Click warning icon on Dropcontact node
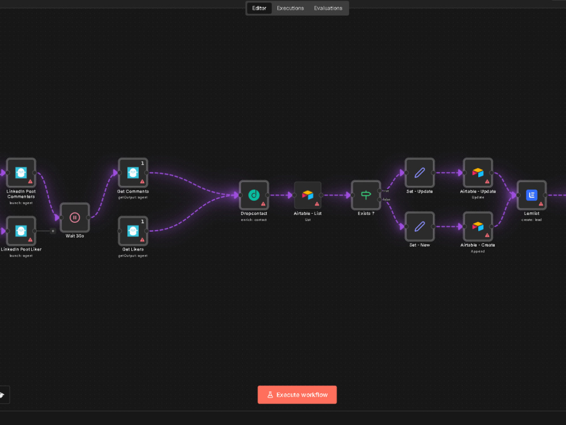The width and height of the screenshot is (566, 425). (263, 204)
